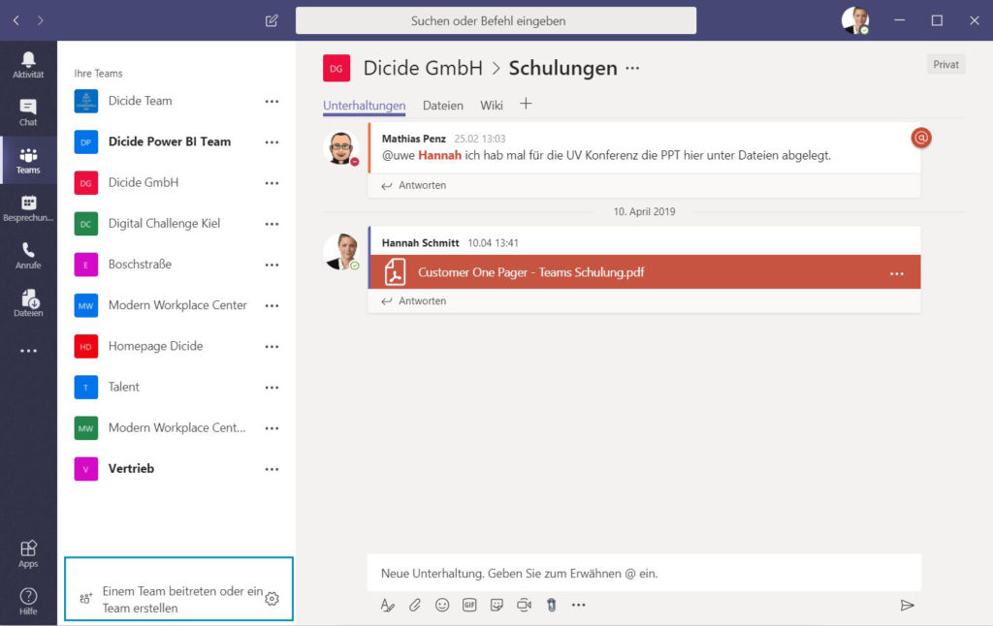Open more options for Talent team
The image size is (993, 626).
click(x=272, y=388)
